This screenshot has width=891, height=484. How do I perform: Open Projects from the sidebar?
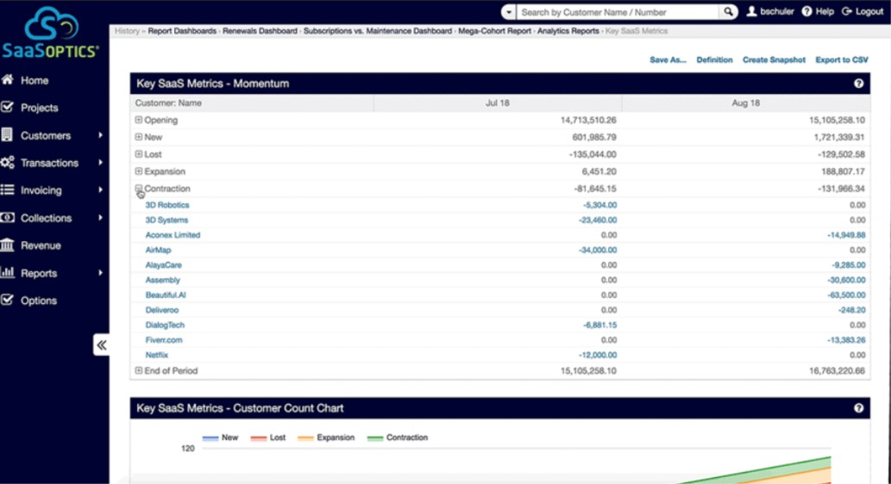[x=39, y=108]
